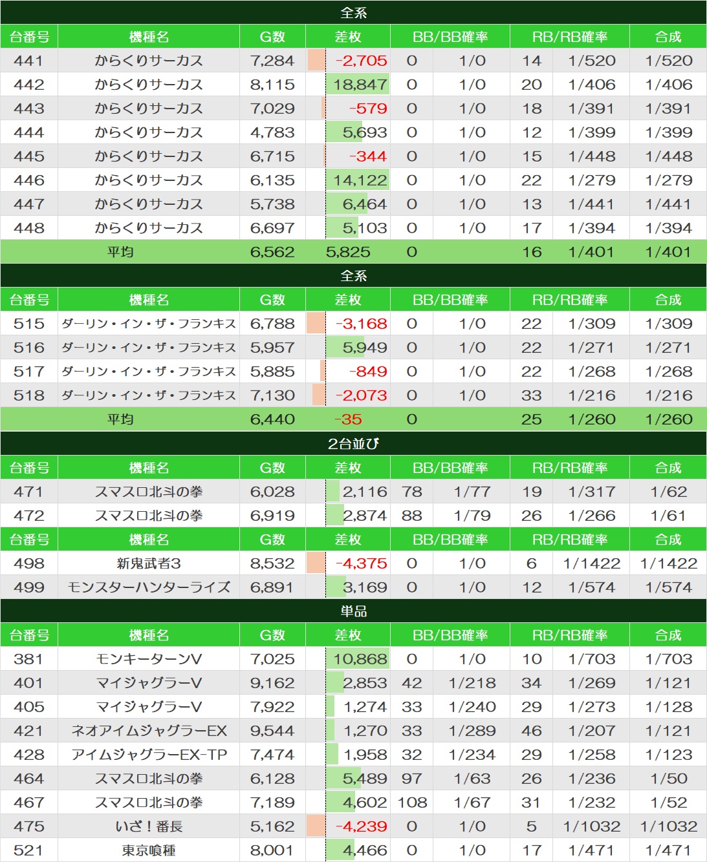Select ネオアイムジャグラーEX machine name

click(x=149, y=731)
